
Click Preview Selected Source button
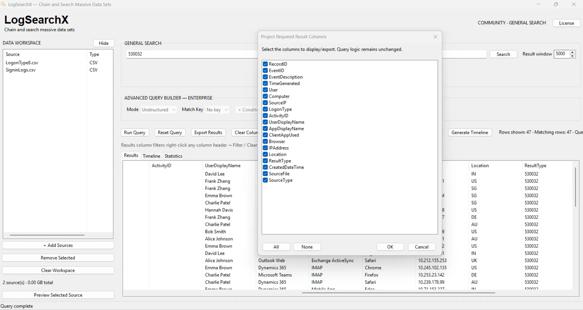click(x=58, y=295)
